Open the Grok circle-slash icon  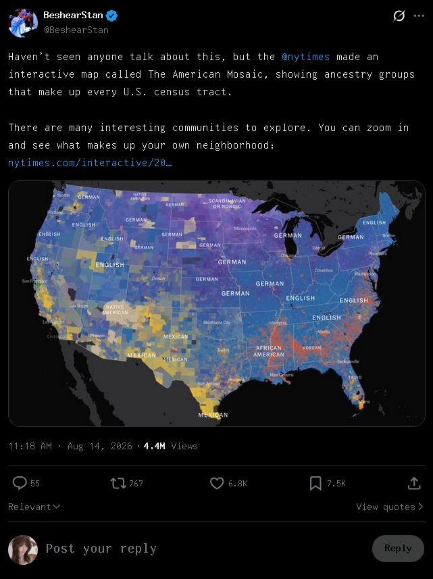[399, 16]
